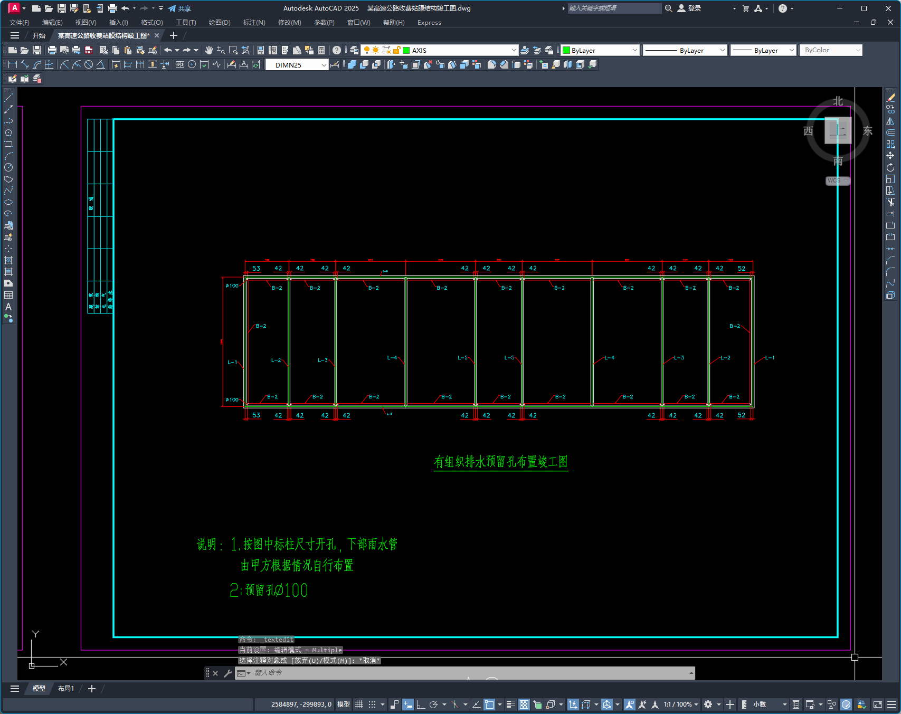Click the Diameter dimension tool
This screenshot has height=714, width=901.
(x=89, y=64)
